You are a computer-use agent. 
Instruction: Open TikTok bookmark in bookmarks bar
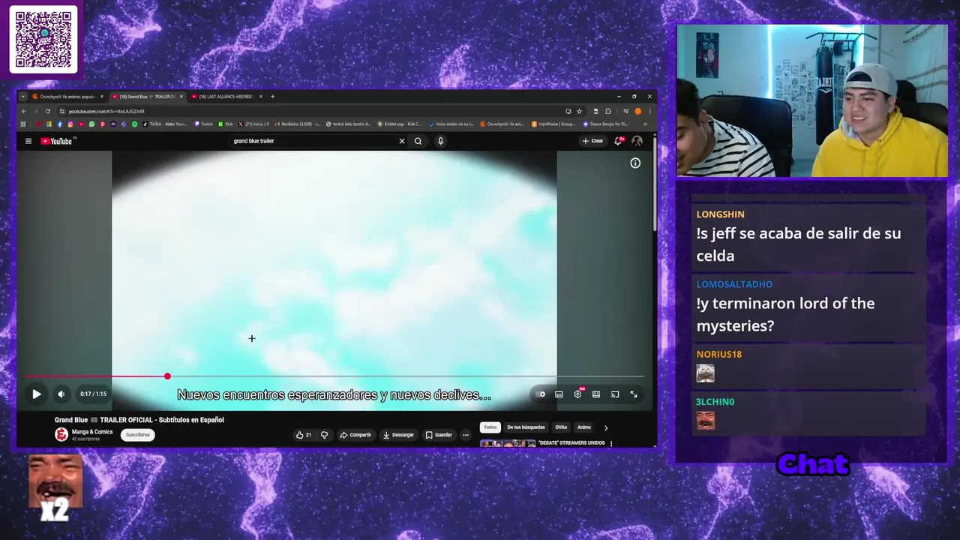166,124
